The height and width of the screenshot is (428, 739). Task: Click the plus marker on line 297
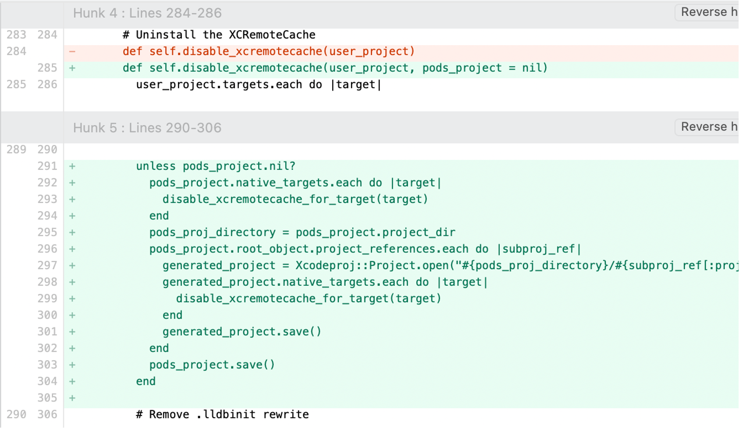(x=72, y=266)
